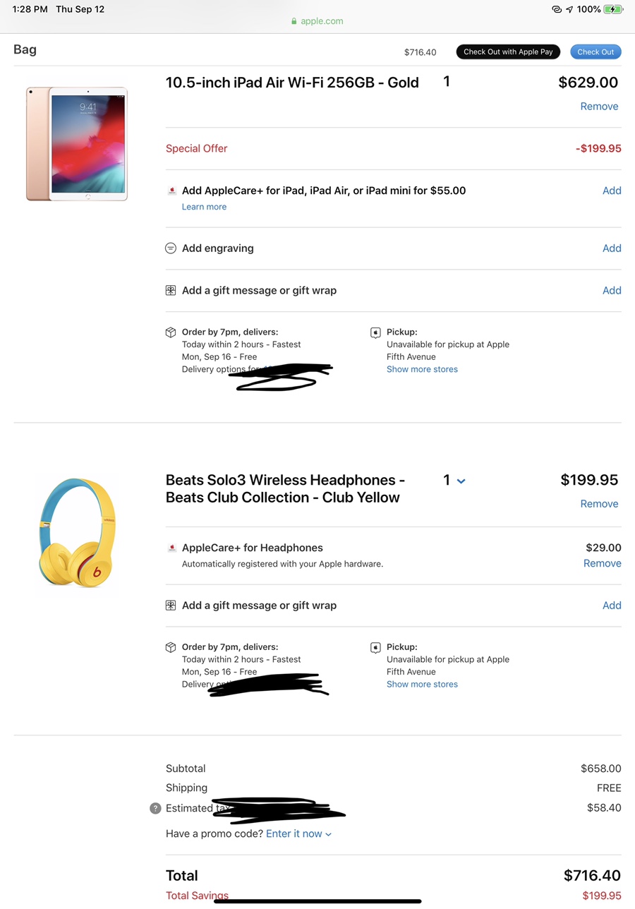The width and height of the screenshot is (635, 909).
Task: Add AppleCare+ for iPad for $55.00
Action: coord(612,191)
